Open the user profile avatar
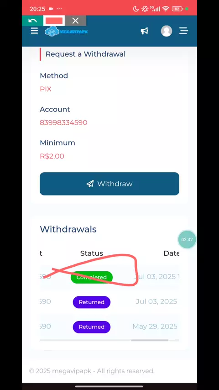Image resolution: width=219 pixels, height=390 pixels. coord(166,31)
